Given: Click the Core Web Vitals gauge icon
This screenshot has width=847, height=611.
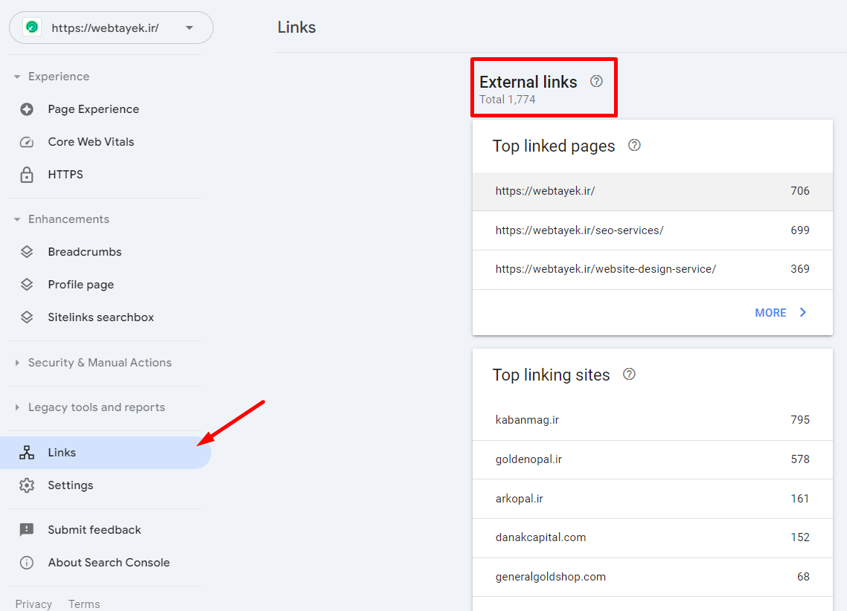Looking at the screenshot, I should coord(27,143).
